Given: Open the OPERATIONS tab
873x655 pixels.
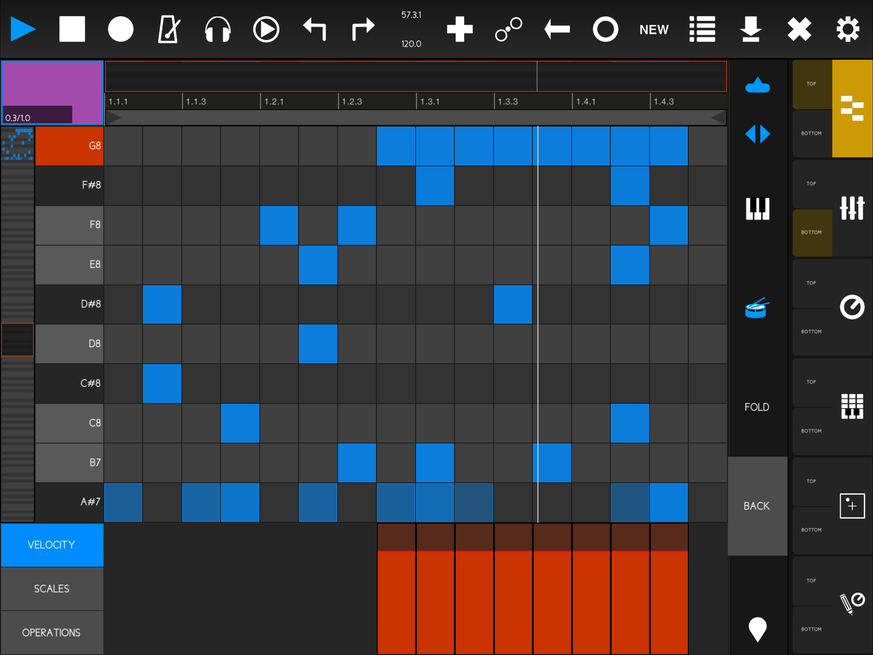Looking at the screenshot, I should coord(52,633).
